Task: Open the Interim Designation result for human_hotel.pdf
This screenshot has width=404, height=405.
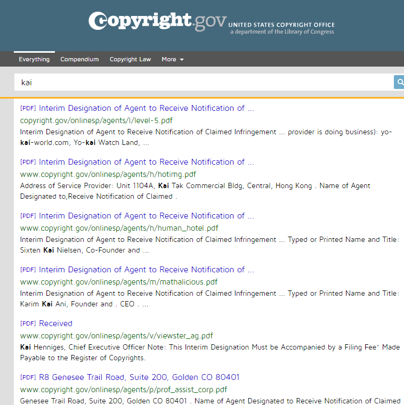Action: click(147, 216)
